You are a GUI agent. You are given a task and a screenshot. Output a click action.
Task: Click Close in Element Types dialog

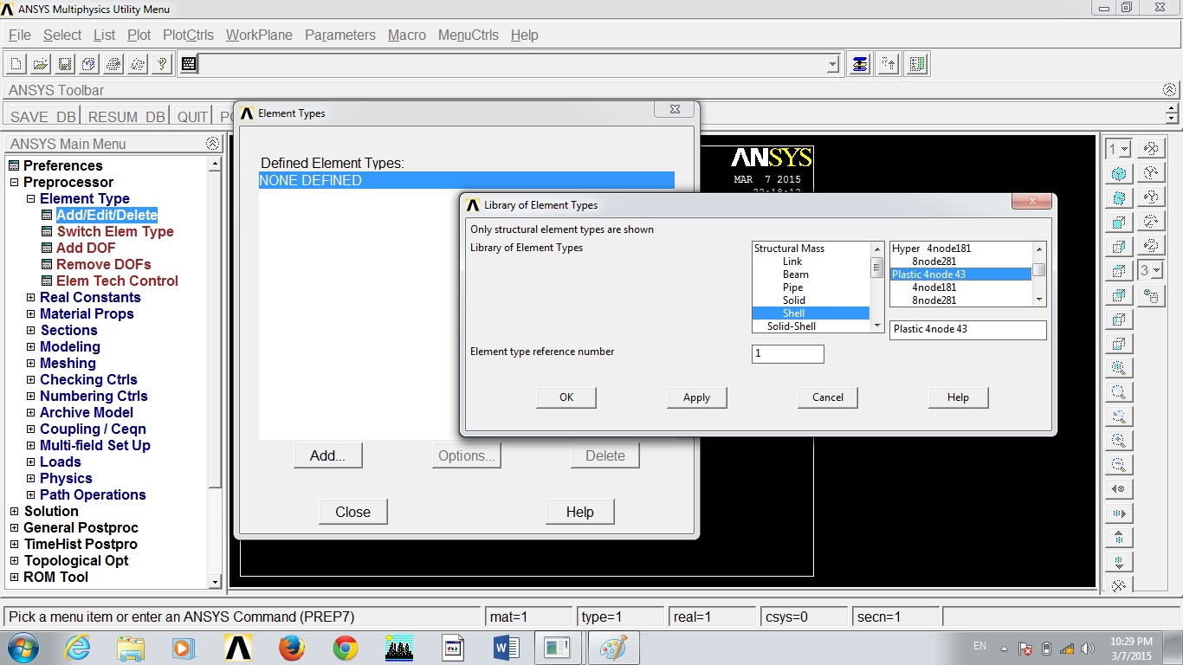[352, 512]
